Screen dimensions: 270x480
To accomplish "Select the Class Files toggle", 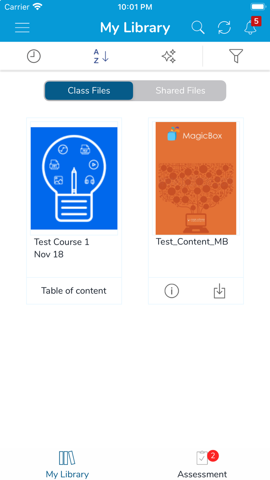I will [89, 90].
